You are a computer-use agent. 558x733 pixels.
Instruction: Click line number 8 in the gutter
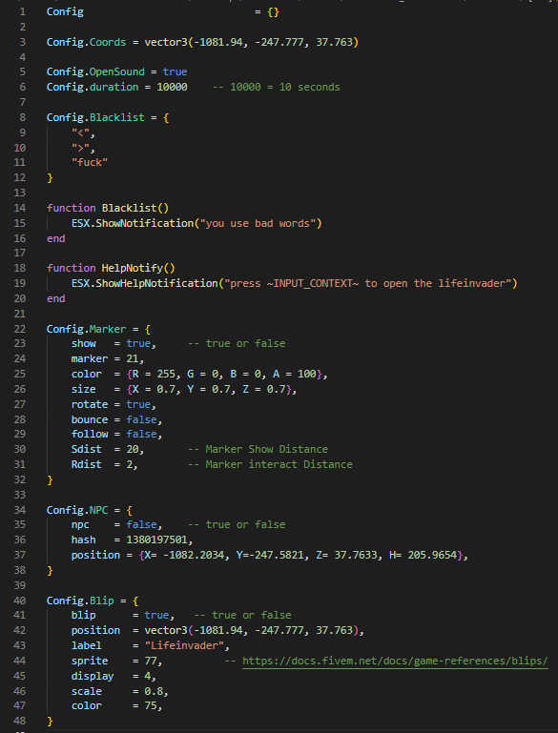(x=23, y=117)
